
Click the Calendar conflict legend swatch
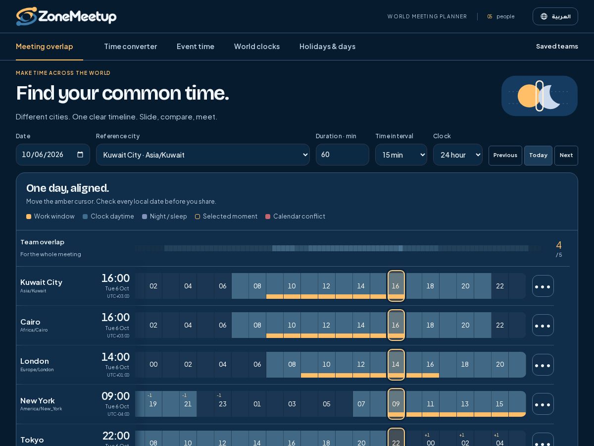(x=268, y=217)
